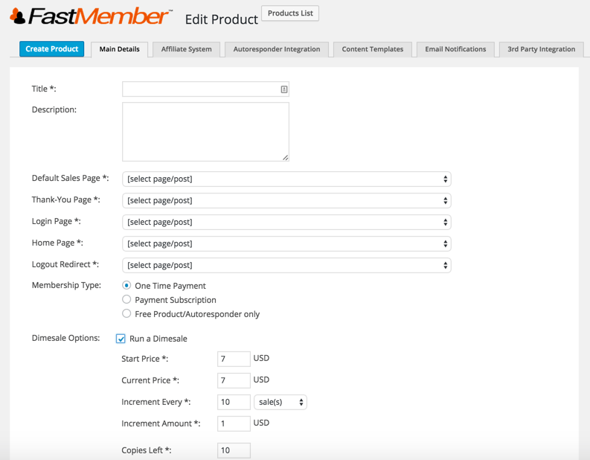Choose Free Product/Autoresponder only option
The width and height of the screenshot is (590, 460).
tap(126, 313)
